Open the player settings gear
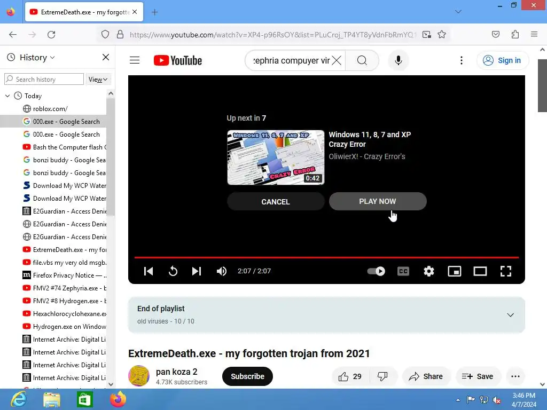The width and height of the screenshot is (547, 410). [x=429, y=271]
